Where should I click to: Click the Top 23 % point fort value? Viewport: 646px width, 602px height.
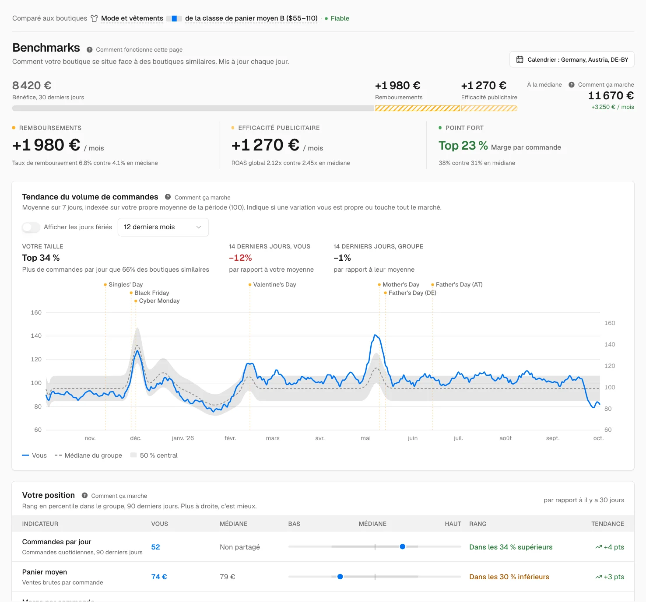(463, 146)
